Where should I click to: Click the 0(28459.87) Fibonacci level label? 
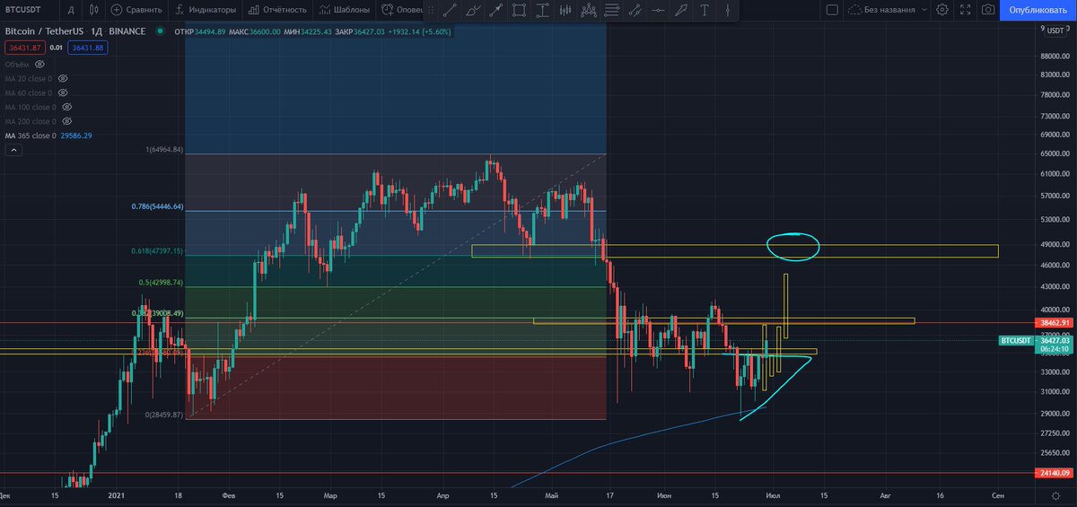164,415
